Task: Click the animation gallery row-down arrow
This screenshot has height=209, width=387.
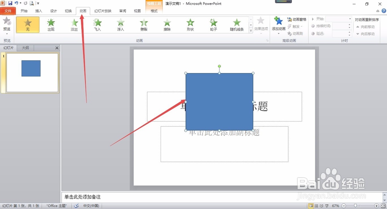Action: tap(251, 25)
